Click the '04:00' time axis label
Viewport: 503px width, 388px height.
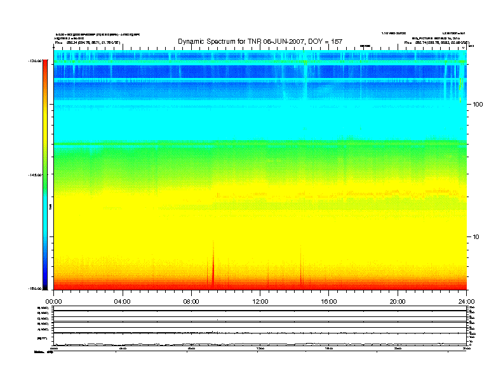123,302
